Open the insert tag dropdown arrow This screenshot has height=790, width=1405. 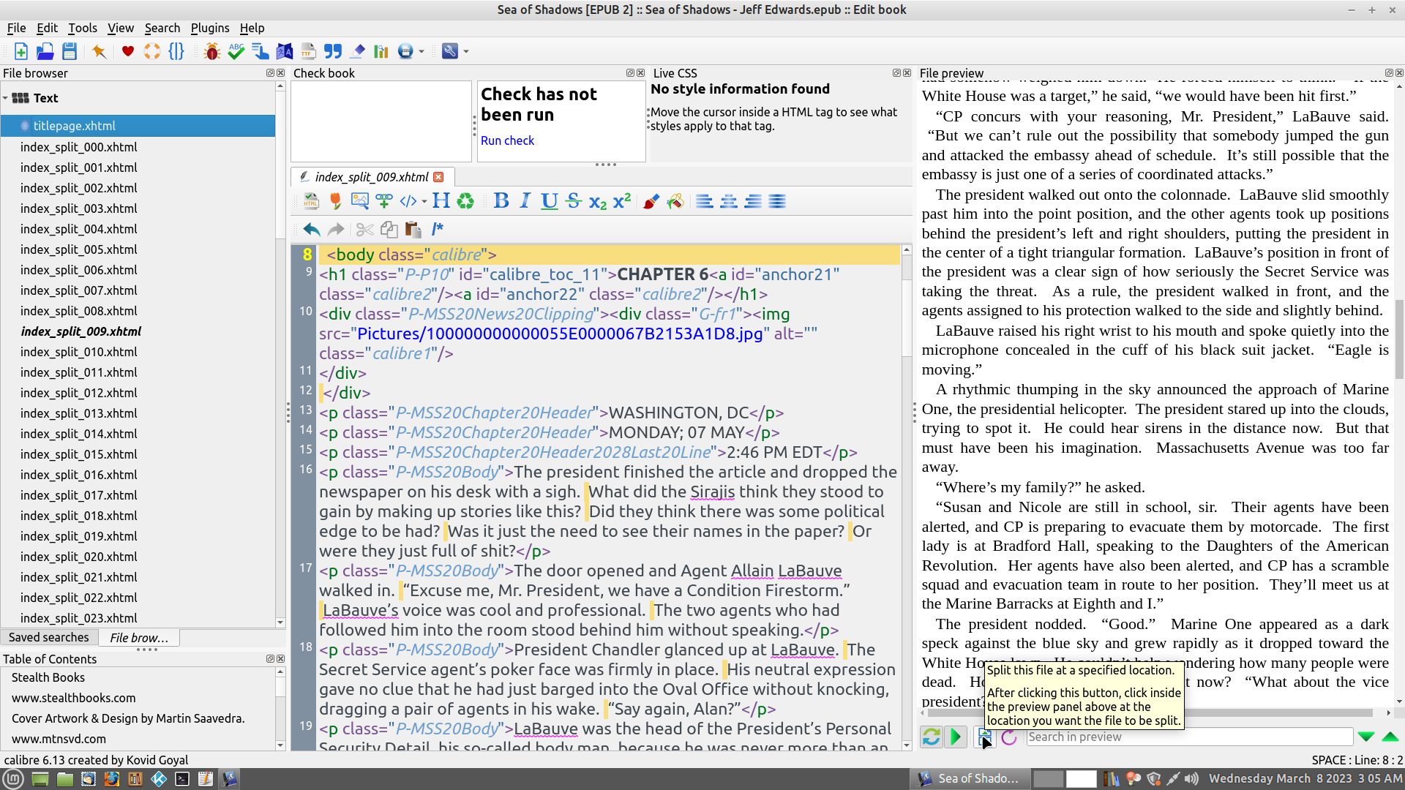(x=424, y=202)
